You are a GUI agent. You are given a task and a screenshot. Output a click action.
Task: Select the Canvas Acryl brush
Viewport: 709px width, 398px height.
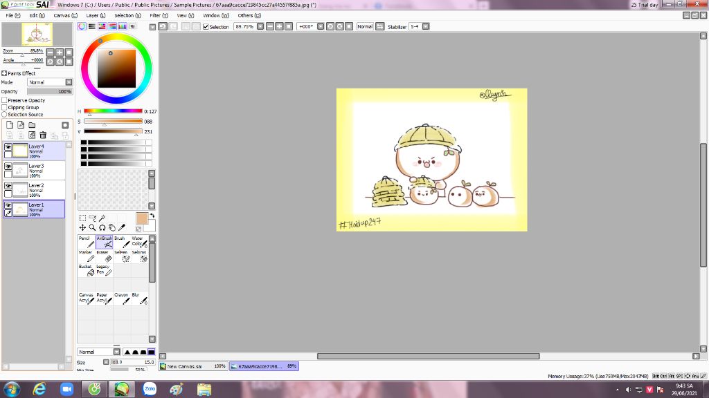point(87,298)
